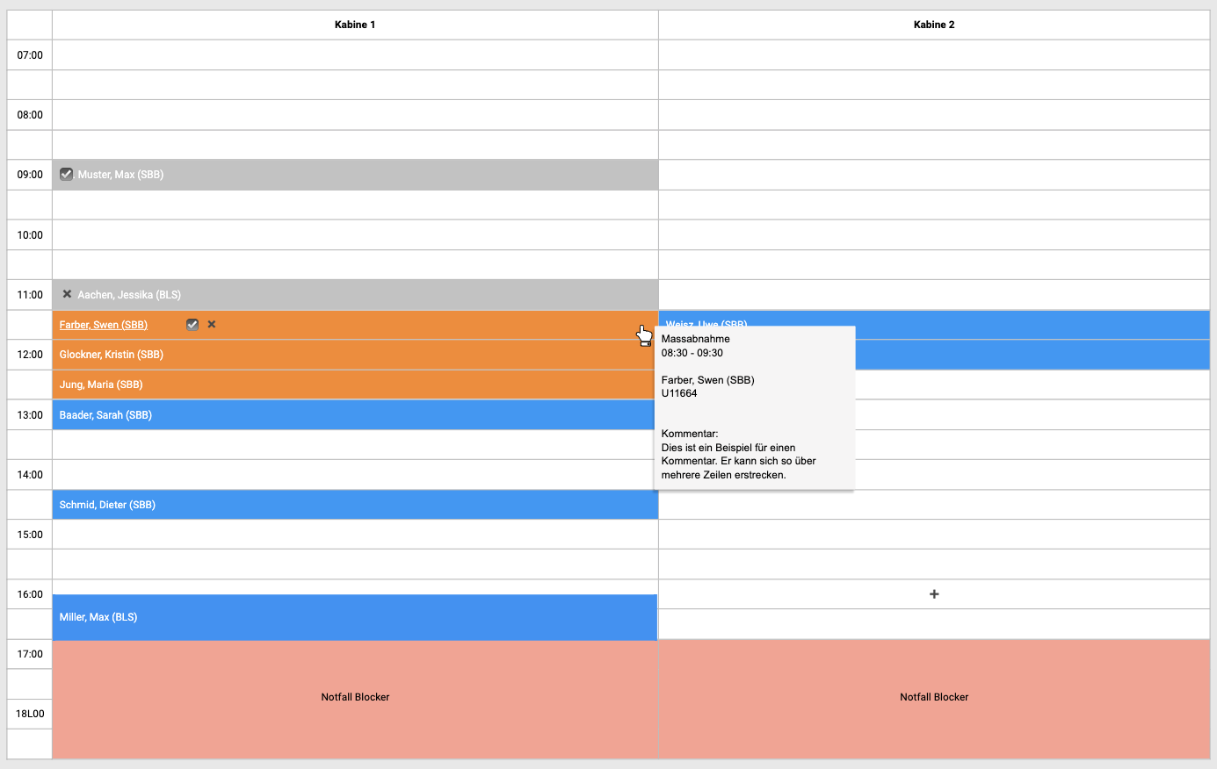Open the Baader, Sarah (SBB) appointment

(x=105, y=415)
